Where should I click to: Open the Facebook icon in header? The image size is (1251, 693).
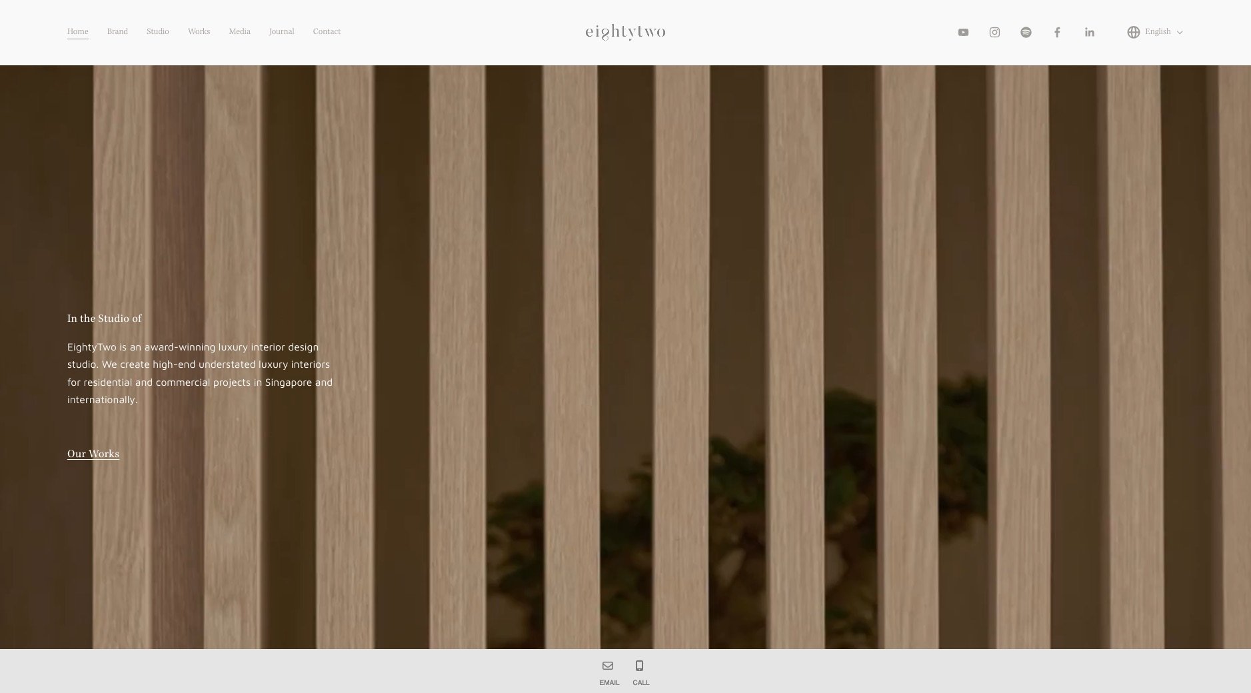tap(1057, 32)
